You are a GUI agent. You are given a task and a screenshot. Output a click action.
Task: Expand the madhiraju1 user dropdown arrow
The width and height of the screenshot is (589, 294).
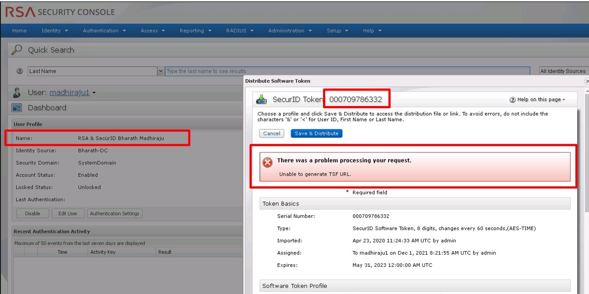(x=94, y=93)
